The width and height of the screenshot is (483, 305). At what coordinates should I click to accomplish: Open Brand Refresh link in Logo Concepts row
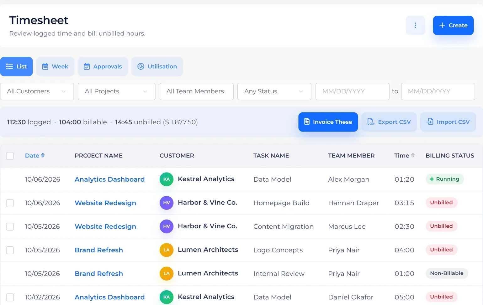click(x=99, y=250)
